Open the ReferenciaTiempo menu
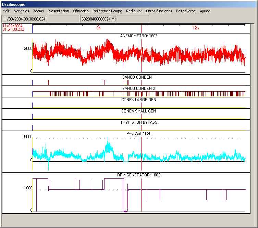 (x=107, y=11)
